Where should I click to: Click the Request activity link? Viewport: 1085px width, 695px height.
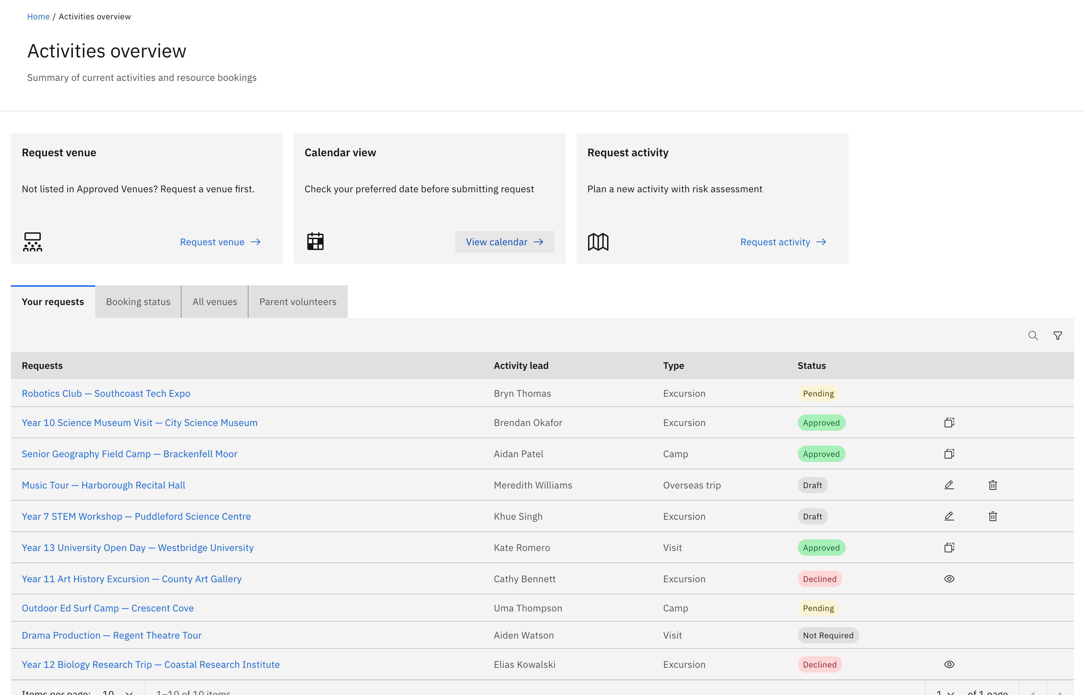(783, 242)
